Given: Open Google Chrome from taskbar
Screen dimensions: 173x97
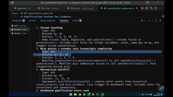Looking at the screenshot, I should pyautogui.click(x=80, y=95).
